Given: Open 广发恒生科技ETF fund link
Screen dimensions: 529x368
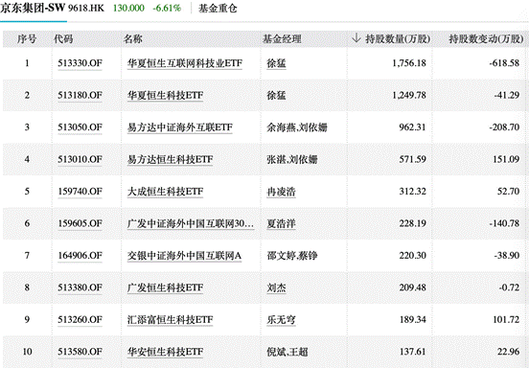Looking at the screenshot, I should pyautogui.click(x=165, y=287).
